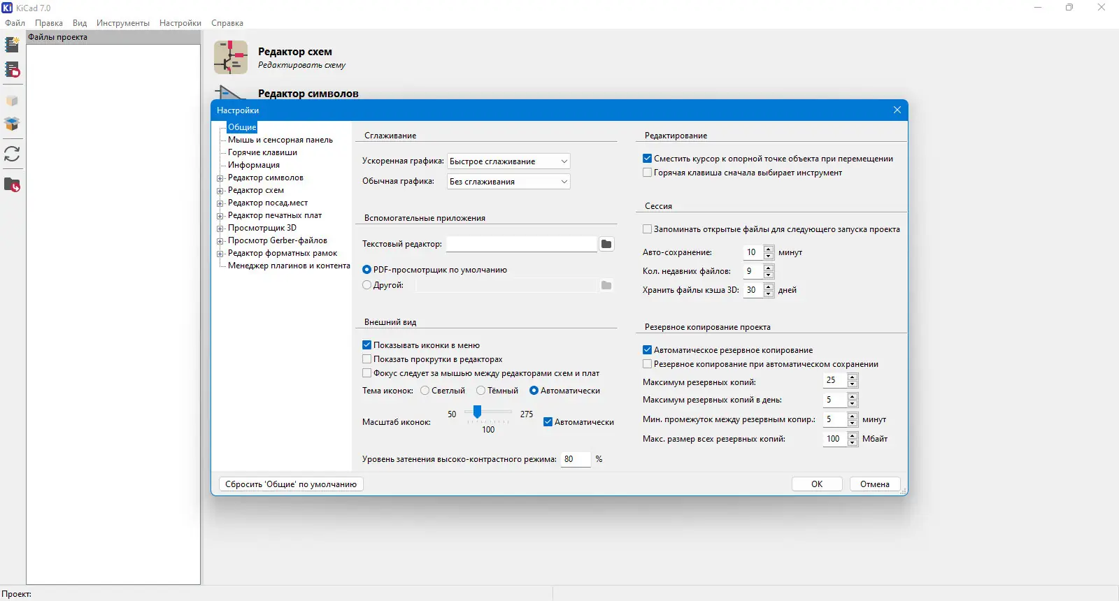Open the 'Файл' menu
The height and width of the screenshot is (601, 1119).
tap(15, 23)
